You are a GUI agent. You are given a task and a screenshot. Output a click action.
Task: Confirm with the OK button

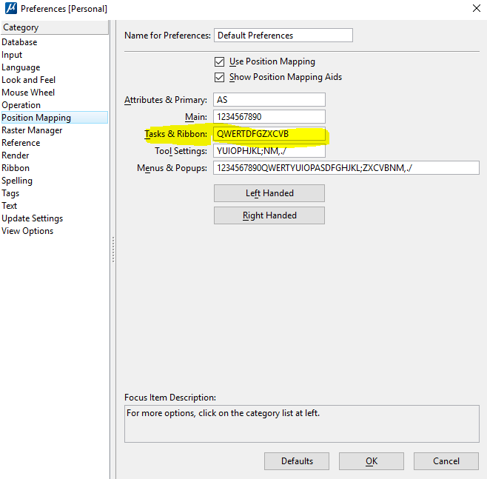[x=372, y=461]
